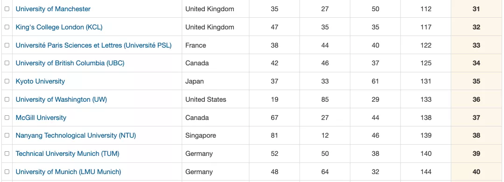
Task: Follow Technical University Munich (TUM) link
Action: point(68,154)
